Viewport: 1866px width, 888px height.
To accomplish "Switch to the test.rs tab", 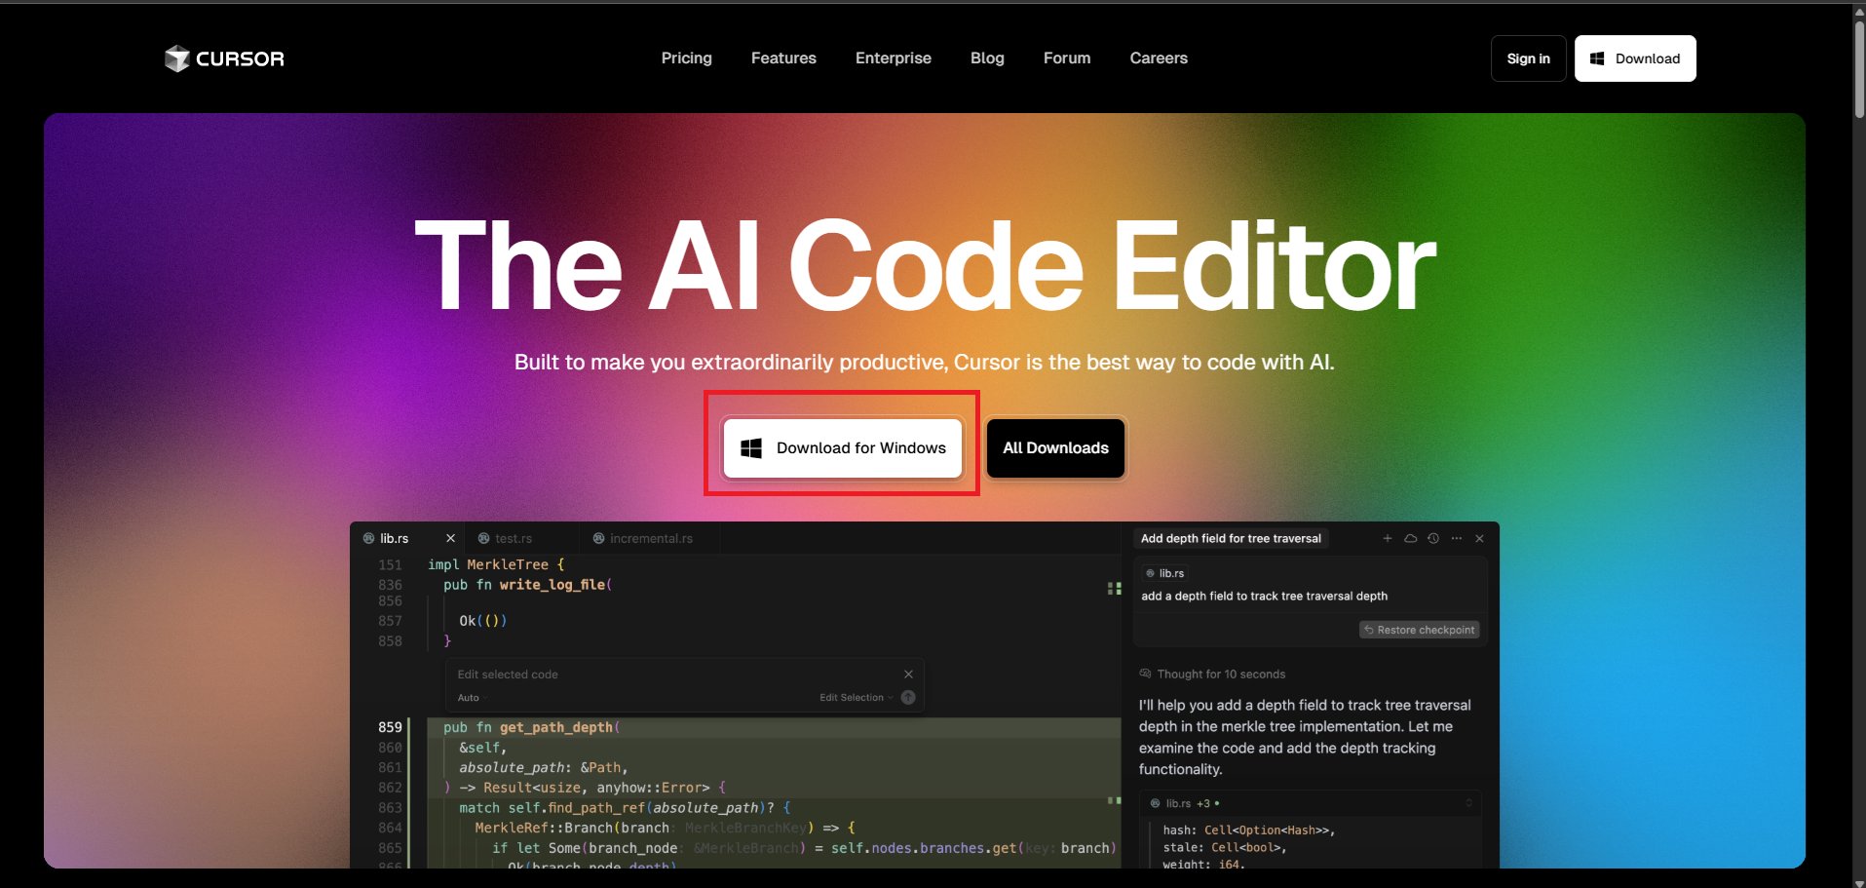I will (513, 538).
